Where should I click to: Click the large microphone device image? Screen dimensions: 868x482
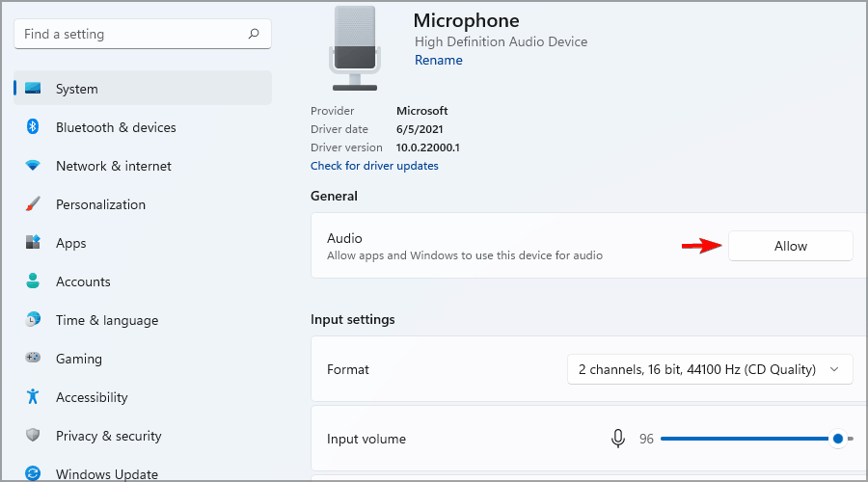click(x=355, y=48)
